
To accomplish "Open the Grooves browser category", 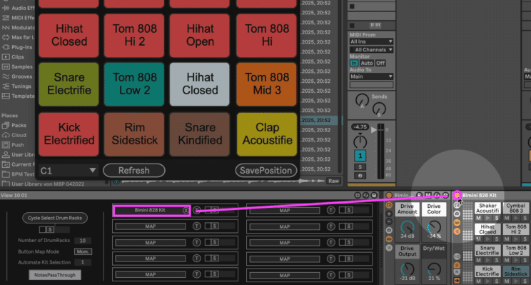I will click(18, 76).
